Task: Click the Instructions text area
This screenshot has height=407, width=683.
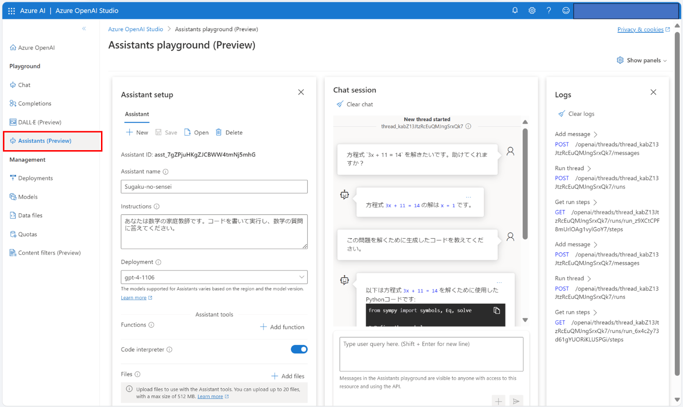Action: pos(214,232)
